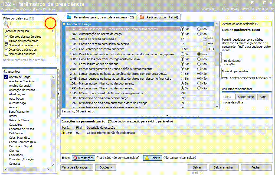Uncheck Dicas dos parâmetros

tap(6, 50)
